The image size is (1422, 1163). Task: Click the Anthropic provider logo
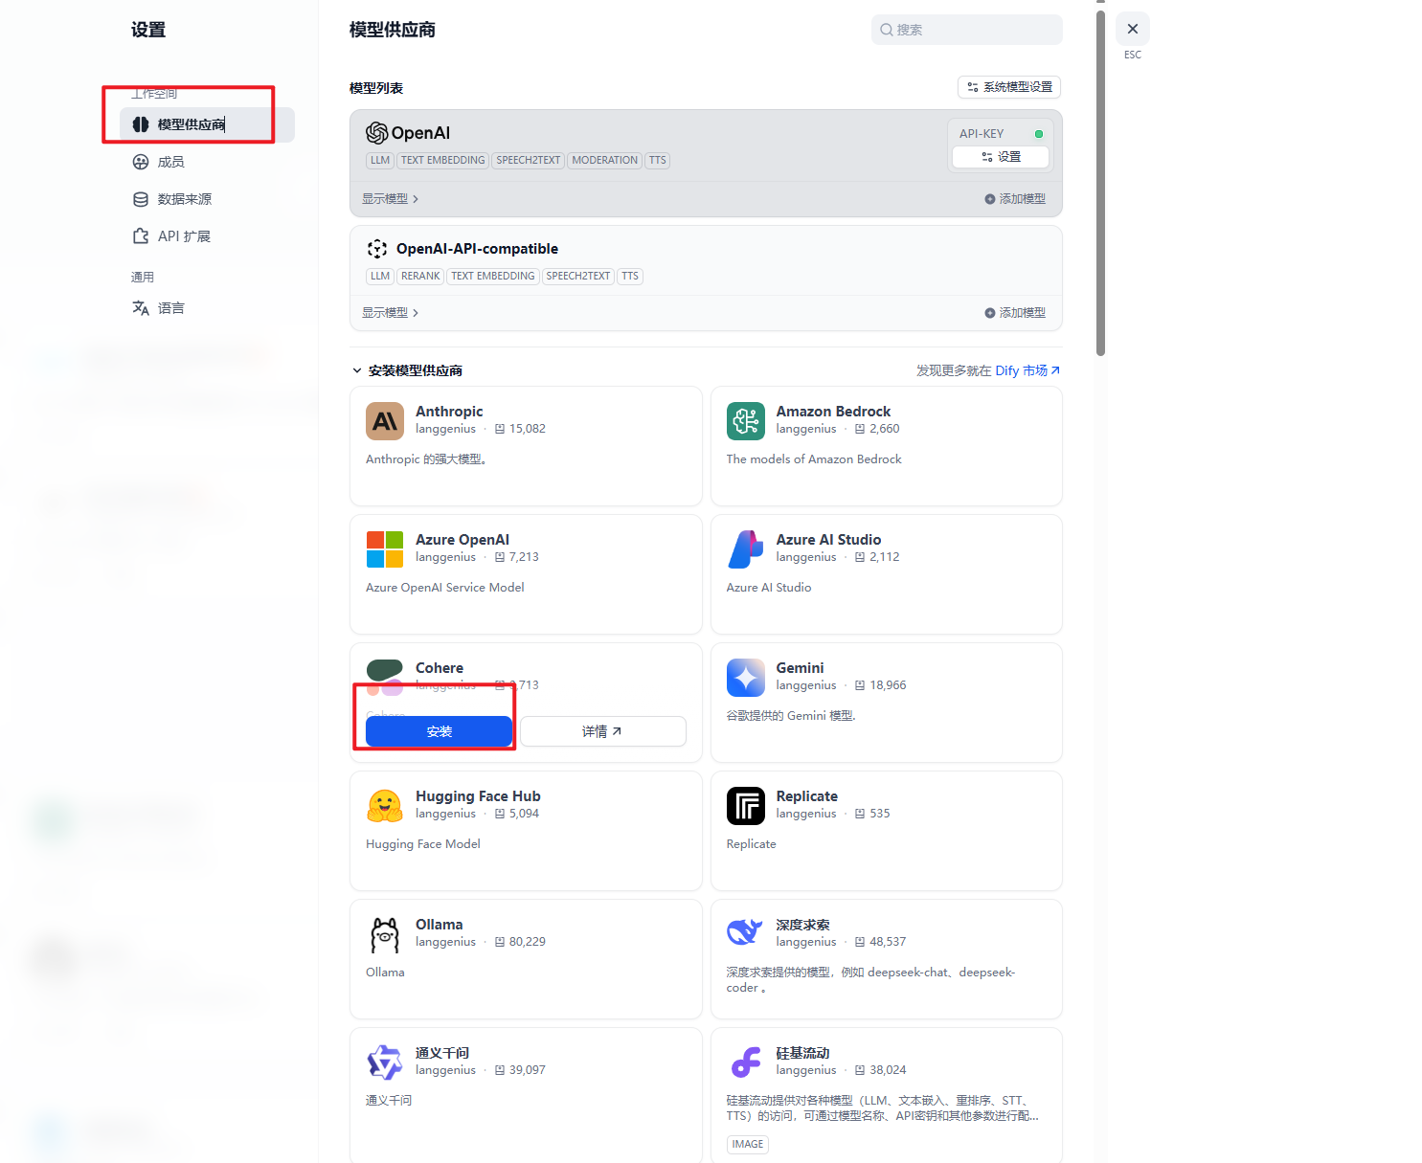coord(385,421)
